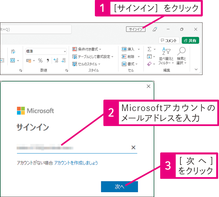Click decrease decimal icon
Viewport: 219px width, 197px height.
point(63,60)
